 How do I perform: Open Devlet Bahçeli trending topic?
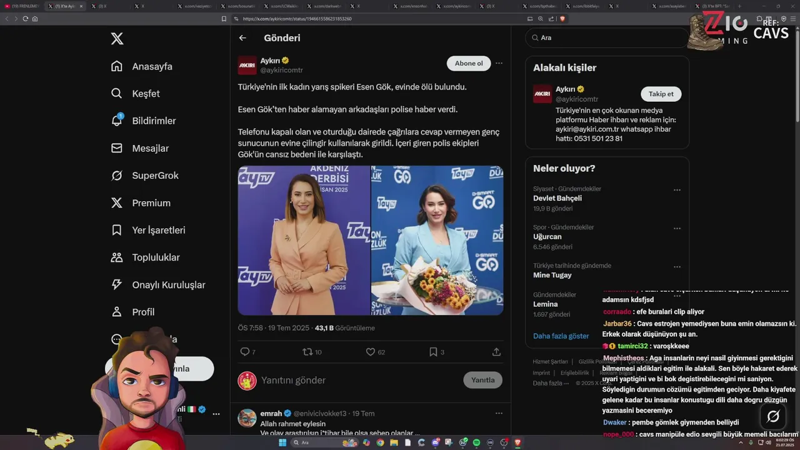pyautogui.click(x=557, y=198)
